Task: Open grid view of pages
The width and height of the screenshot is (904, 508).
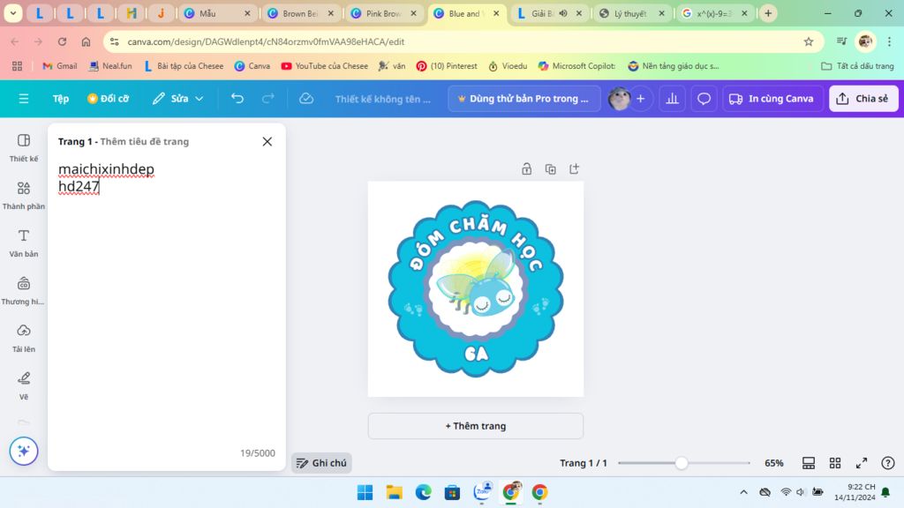Action: 835,463
